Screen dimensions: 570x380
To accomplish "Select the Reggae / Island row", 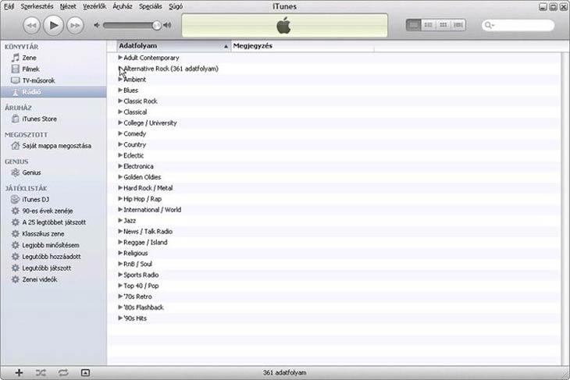I will [333, 243].
